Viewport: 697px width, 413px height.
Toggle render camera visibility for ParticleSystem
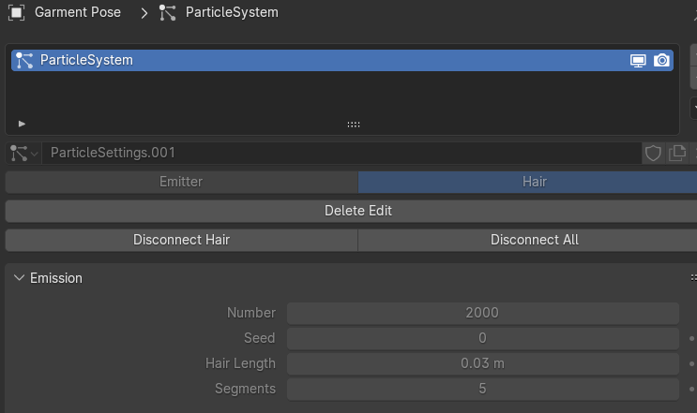(662, 61)
